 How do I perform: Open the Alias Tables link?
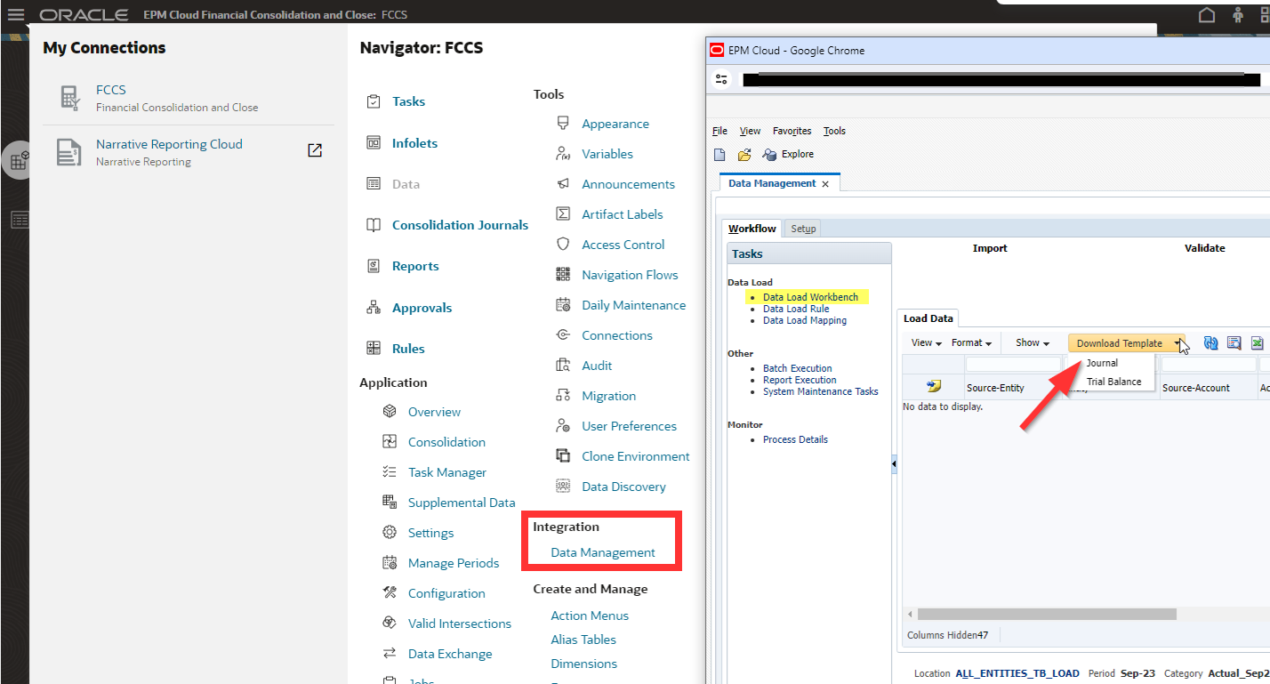point(583,640)
